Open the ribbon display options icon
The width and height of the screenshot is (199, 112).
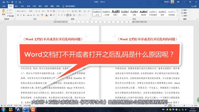click(178, 2)
